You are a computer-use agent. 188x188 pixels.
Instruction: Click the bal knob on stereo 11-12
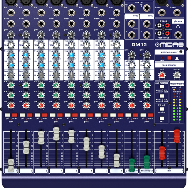tap(147, 106)
